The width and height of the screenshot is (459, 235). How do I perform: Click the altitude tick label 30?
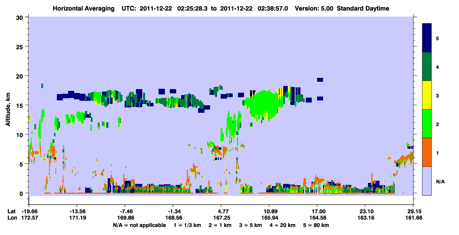pyautogui.click(x=20, y=17)
